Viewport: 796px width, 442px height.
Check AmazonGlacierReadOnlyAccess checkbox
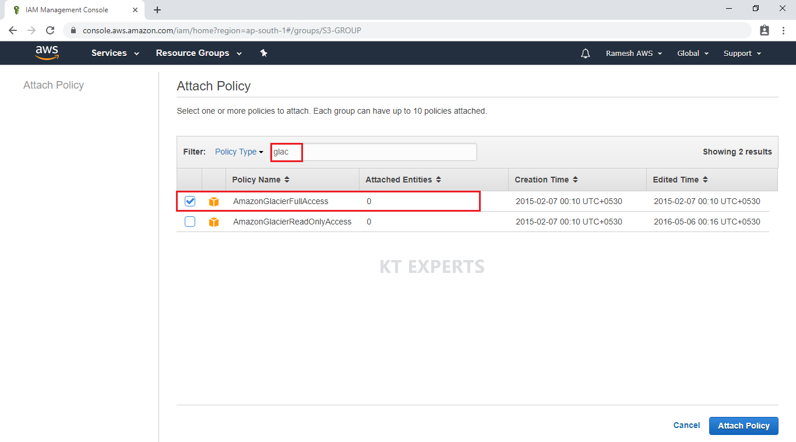click(x=190, y=222)
